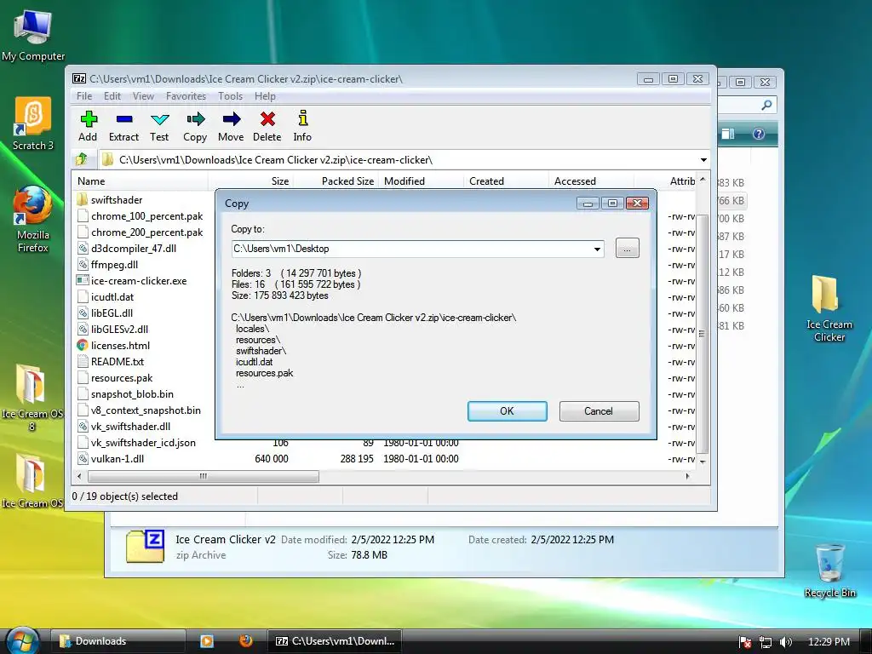872x654 pixels.
Task: Open My Computer desktop icon
Action: [33, 35]
